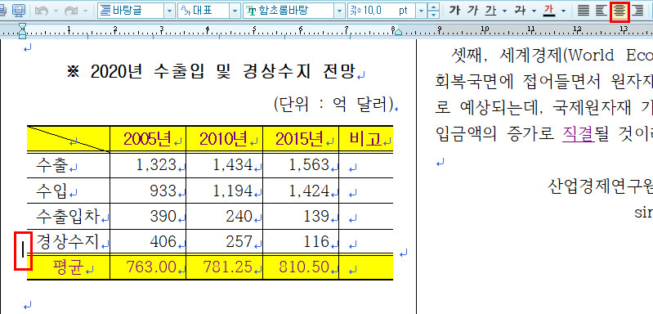
Task: Click the 평균 cell in the table
Action: [69, 267]
